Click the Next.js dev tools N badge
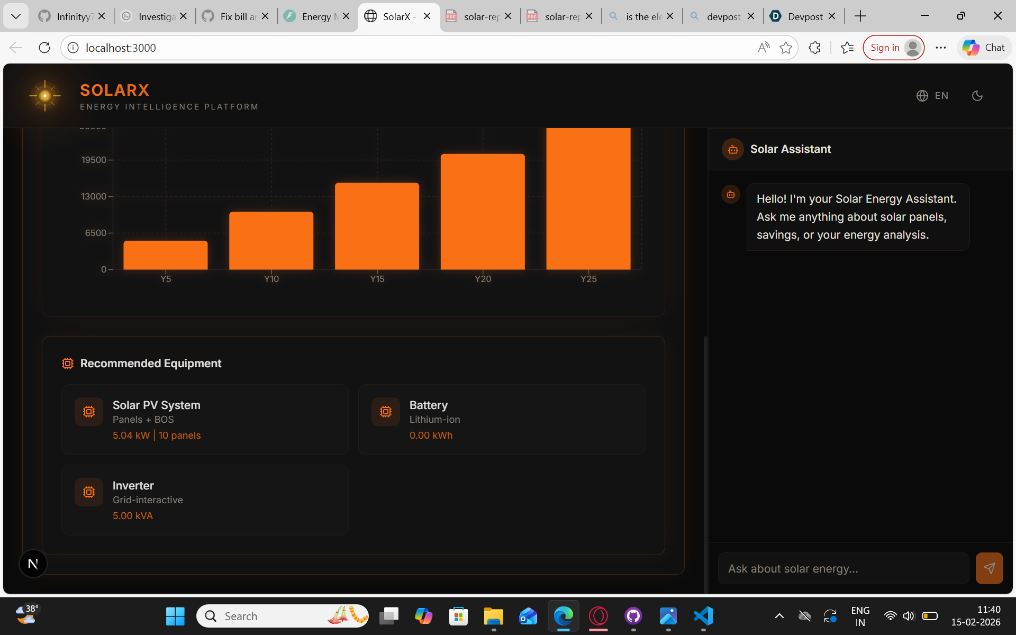1016x635 pixels. click(x=33, y=564)
